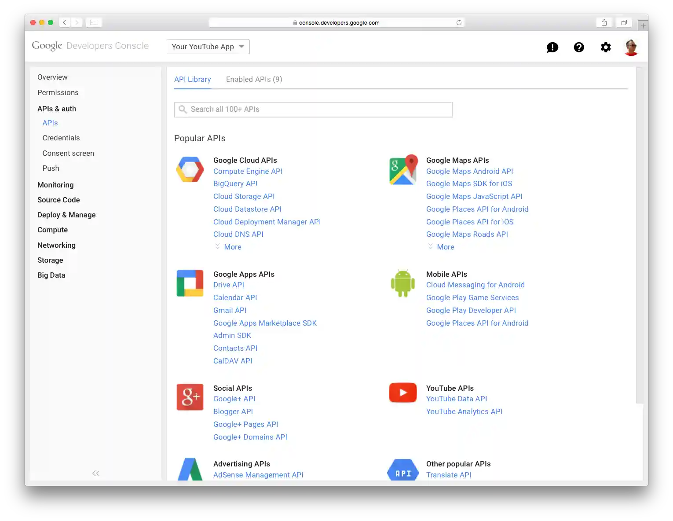673x521 pixels.
Task: Open the help question mark icon
Action: [x=579, y=47]
